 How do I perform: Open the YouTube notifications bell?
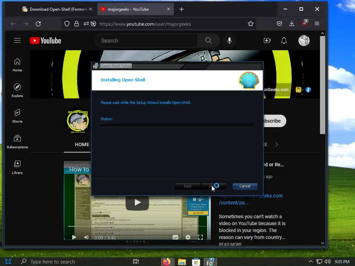pos(284,41)
